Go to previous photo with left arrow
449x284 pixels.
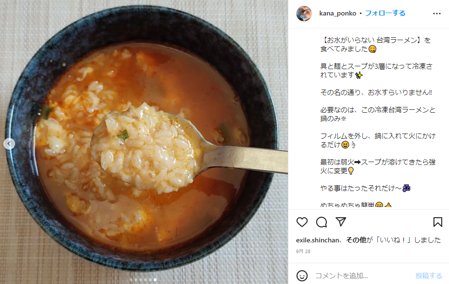pyautogui.click(x=9, y=143)
